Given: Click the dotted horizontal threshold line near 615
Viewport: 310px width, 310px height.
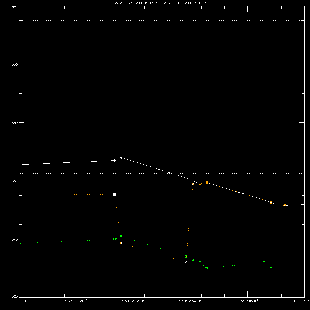Looking at the screenshot, I should pos(162,20).
